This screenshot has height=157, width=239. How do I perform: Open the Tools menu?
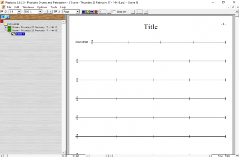point(54,7)
